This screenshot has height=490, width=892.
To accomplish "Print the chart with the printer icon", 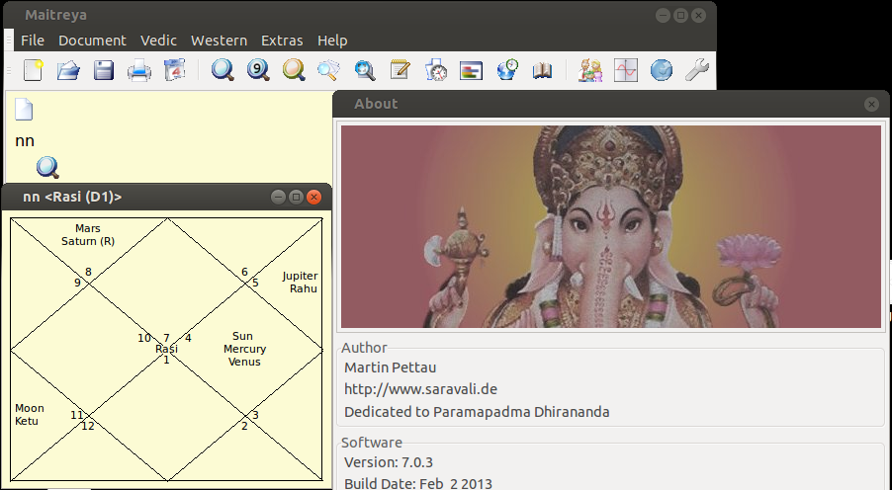I will [138, 71].
